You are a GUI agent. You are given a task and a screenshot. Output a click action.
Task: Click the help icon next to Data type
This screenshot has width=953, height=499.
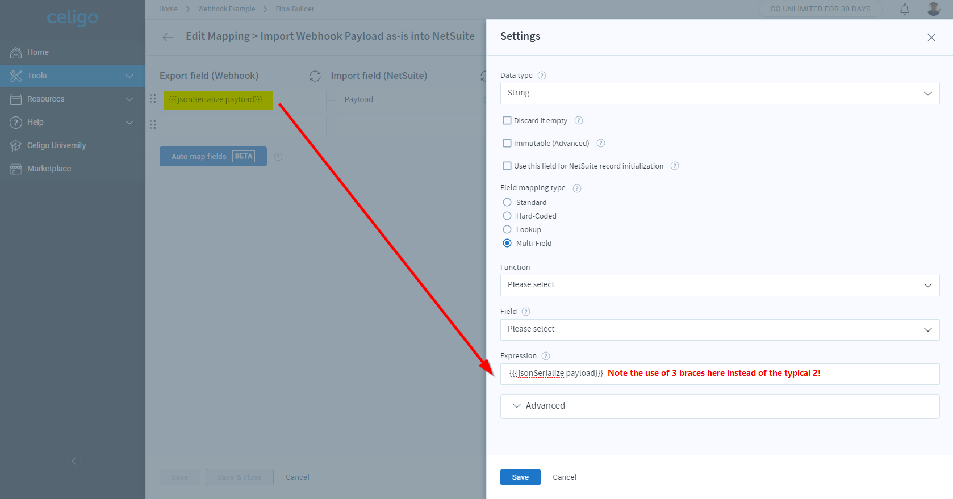[542, 76]
